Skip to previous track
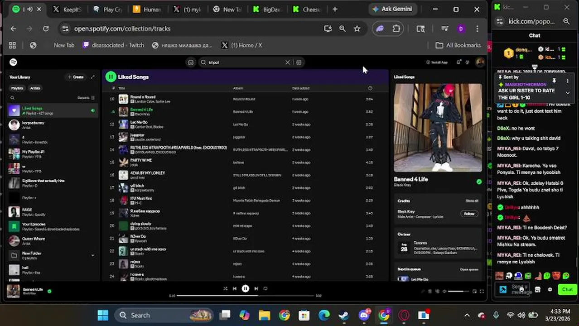 (235, 288)
